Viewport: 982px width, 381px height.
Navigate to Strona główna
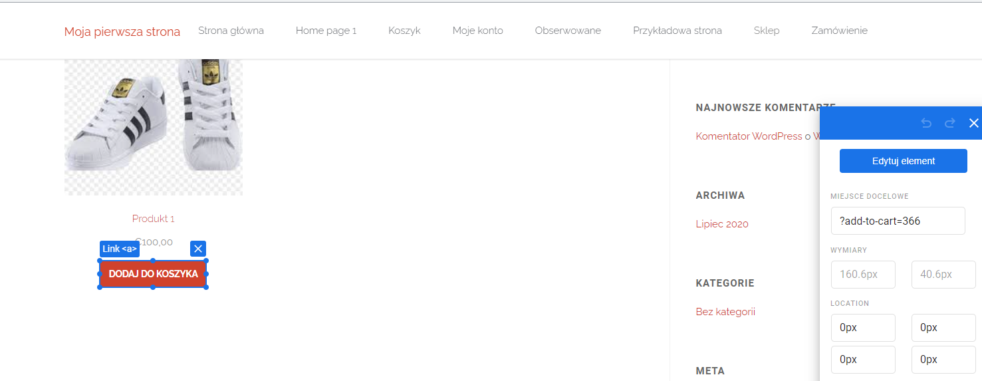coord(231,31)
